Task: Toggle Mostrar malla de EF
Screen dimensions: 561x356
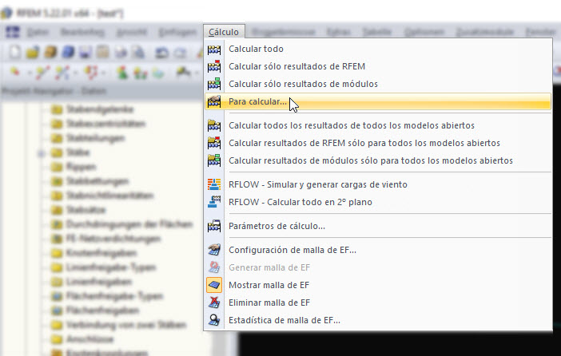Action: tap(378, 285)
